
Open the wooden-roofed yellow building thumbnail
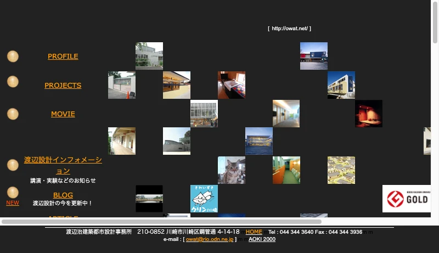click(x=177, y=85)
